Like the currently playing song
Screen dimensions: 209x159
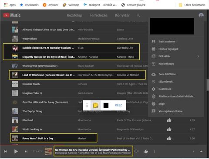[x=145, y=152]
